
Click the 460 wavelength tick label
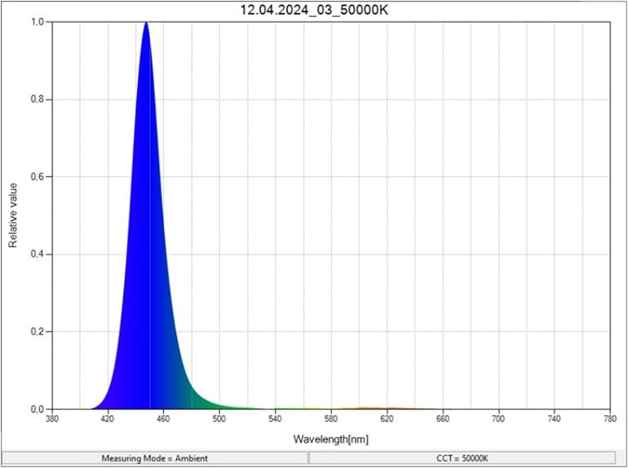coord(163,419)
